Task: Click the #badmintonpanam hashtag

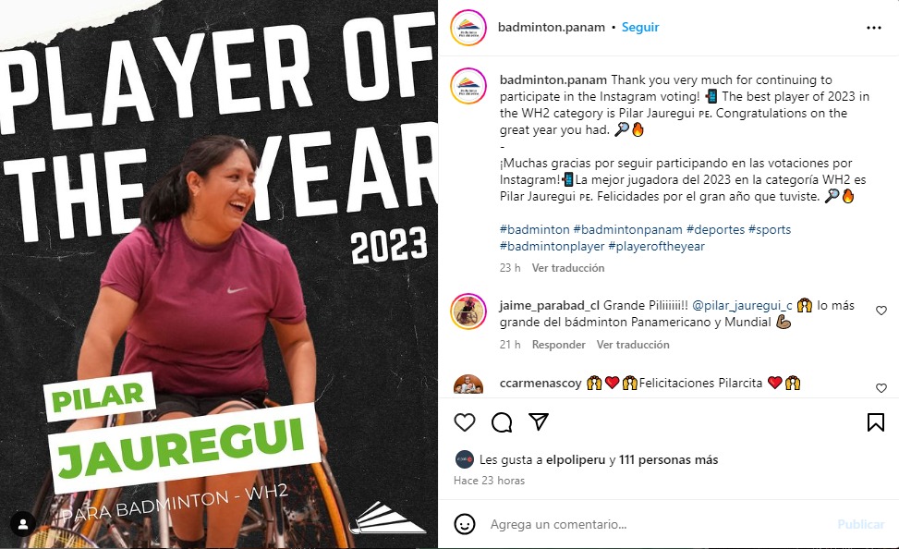Action: pos(627,229)
